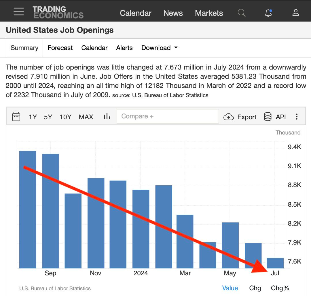Screen dimensions: 311x296
Task: Click the Compare + input field
Action: (x=168, y=116)
